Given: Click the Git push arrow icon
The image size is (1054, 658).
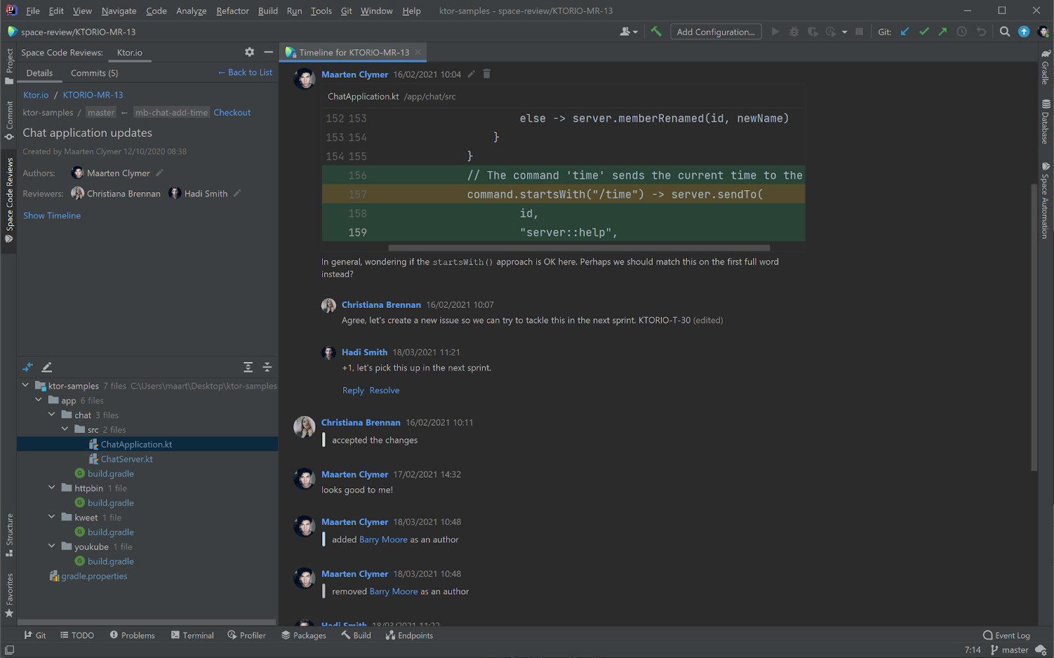Looking at the screenshot, I should pyautogui.click(x=943, y=32).
